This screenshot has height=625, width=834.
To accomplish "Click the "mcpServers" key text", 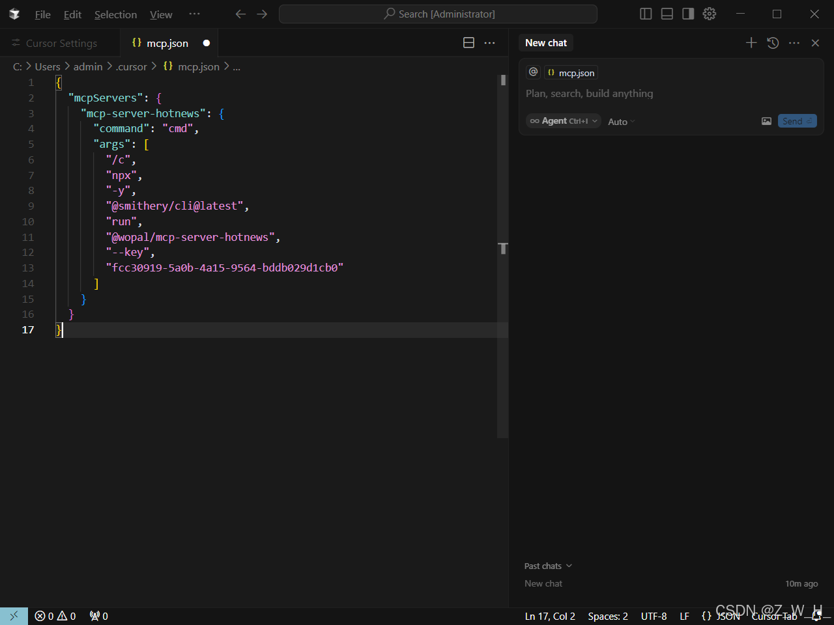I will tap(106, 98).
